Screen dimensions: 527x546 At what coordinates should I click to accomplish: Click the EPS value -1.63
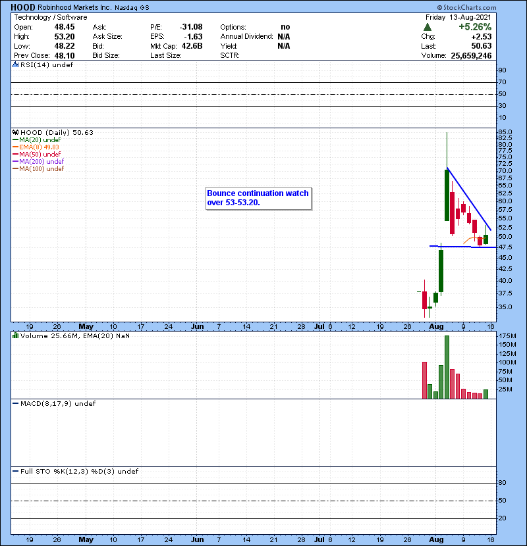click(193, 37)
